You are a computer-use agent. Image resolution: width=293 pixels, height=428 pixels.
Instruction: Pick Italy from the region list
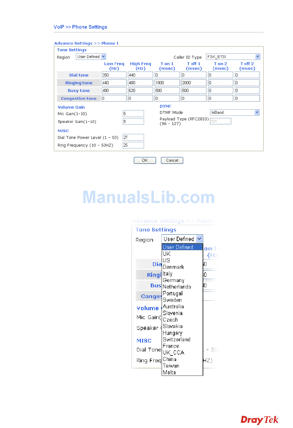(182, 273)
